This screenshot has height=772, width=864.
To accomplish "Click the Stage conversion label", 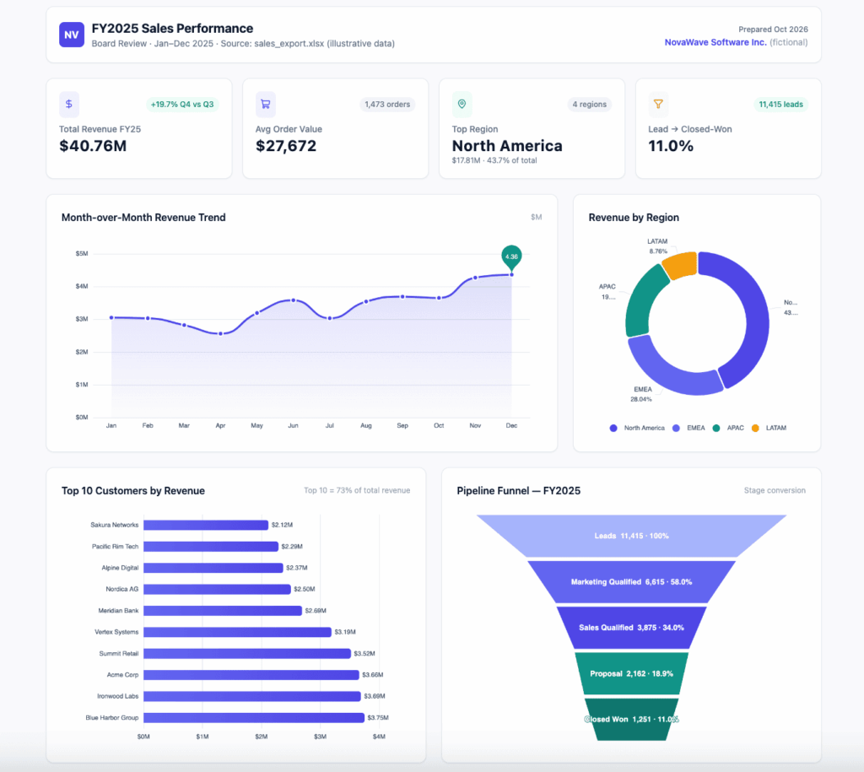I will click(775, 490).
